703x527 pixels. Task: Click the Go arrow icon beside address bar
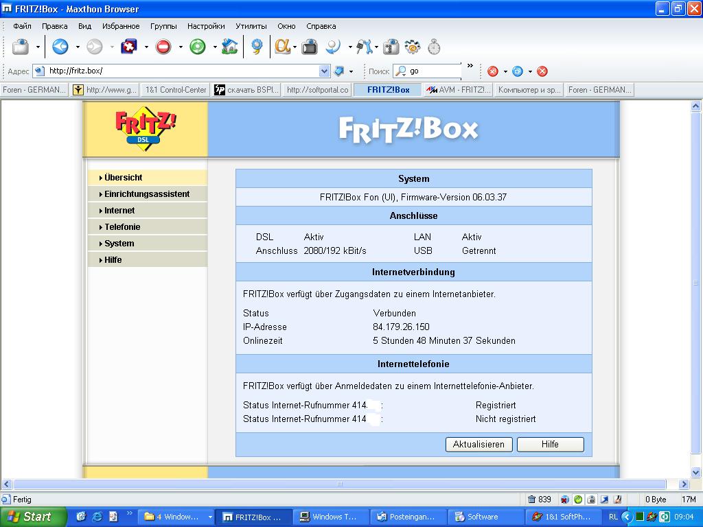[x=339, y=71]
